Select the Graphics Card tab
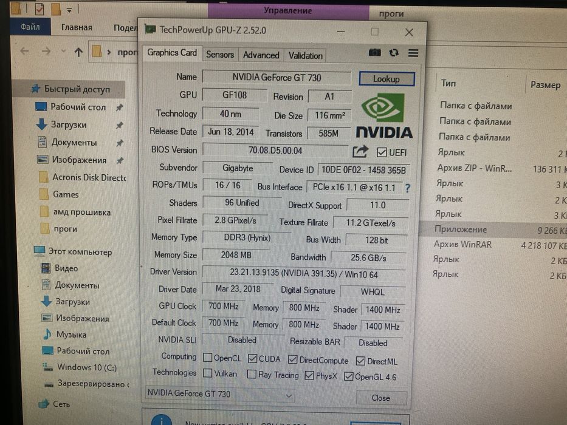 click(172, 53)
